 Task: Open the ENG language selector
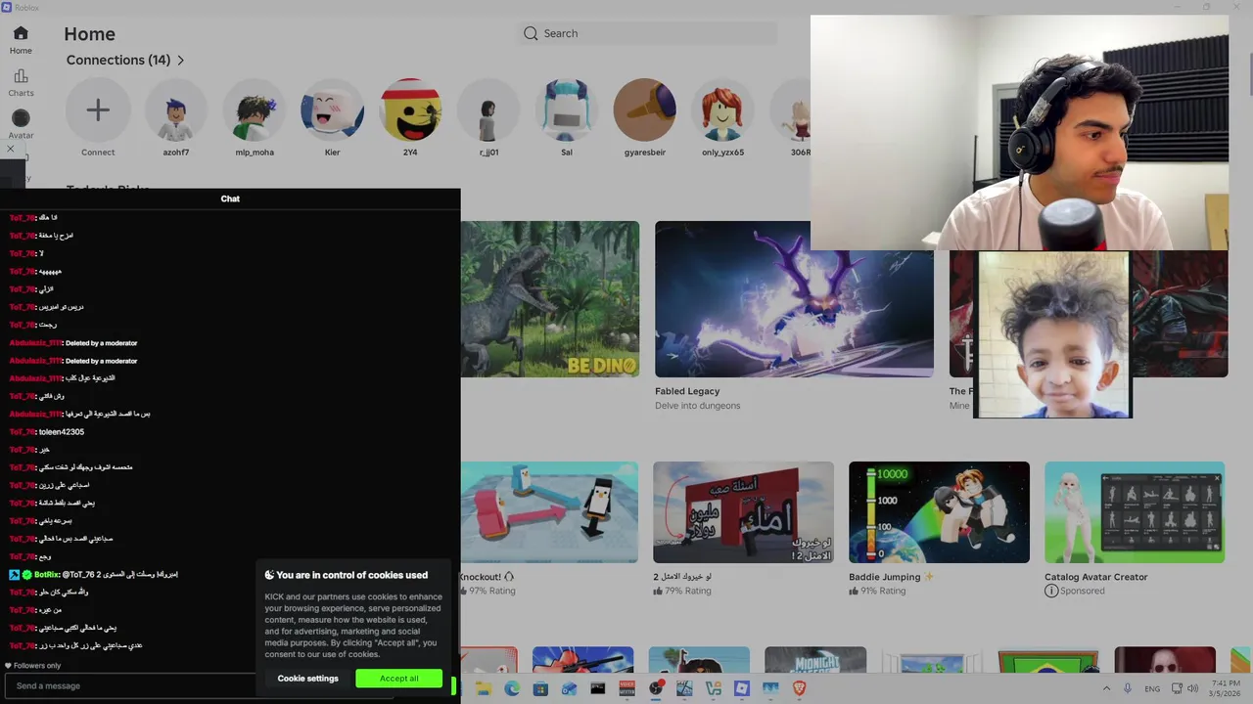click(x=1152, y=689)
